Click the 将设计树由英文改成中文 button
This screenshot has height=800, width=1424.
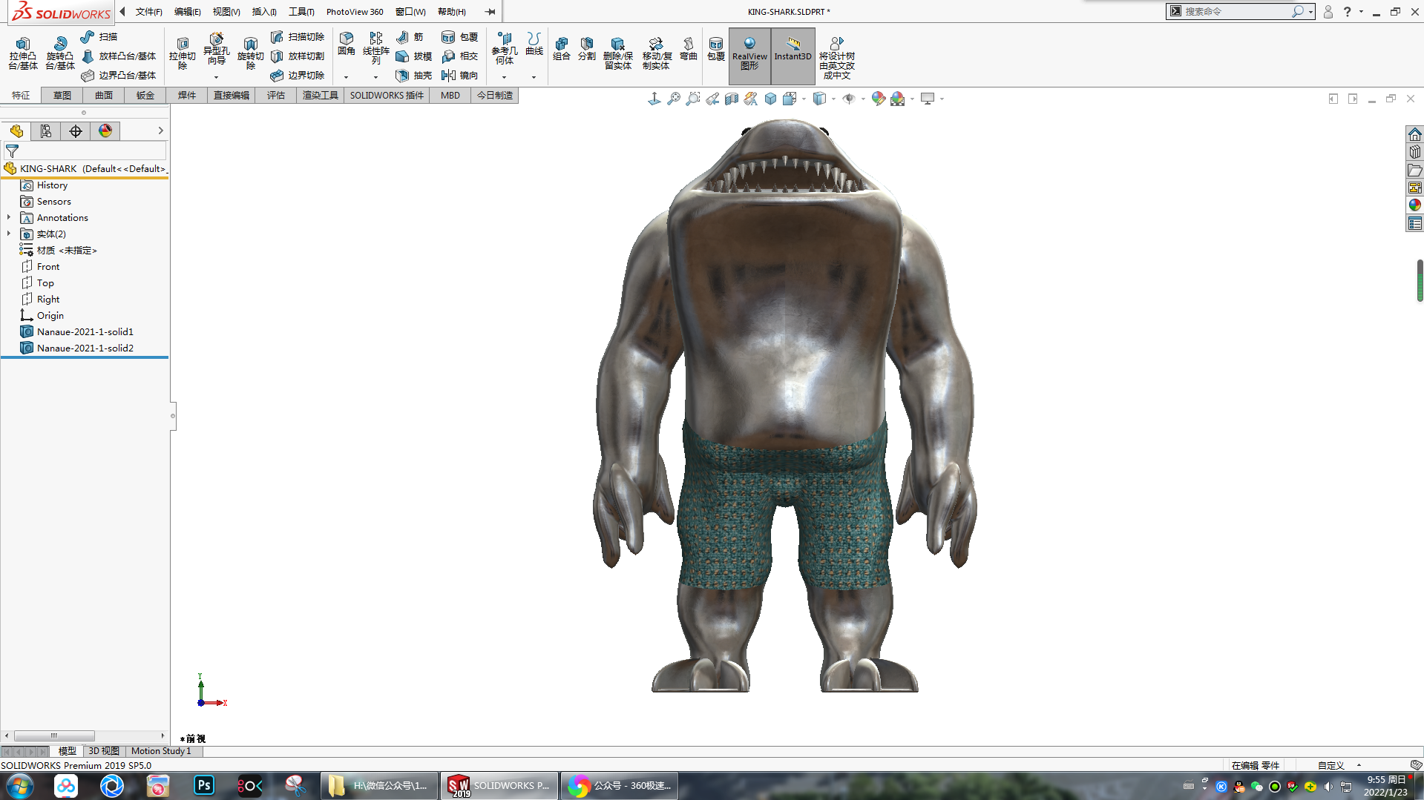837,58
